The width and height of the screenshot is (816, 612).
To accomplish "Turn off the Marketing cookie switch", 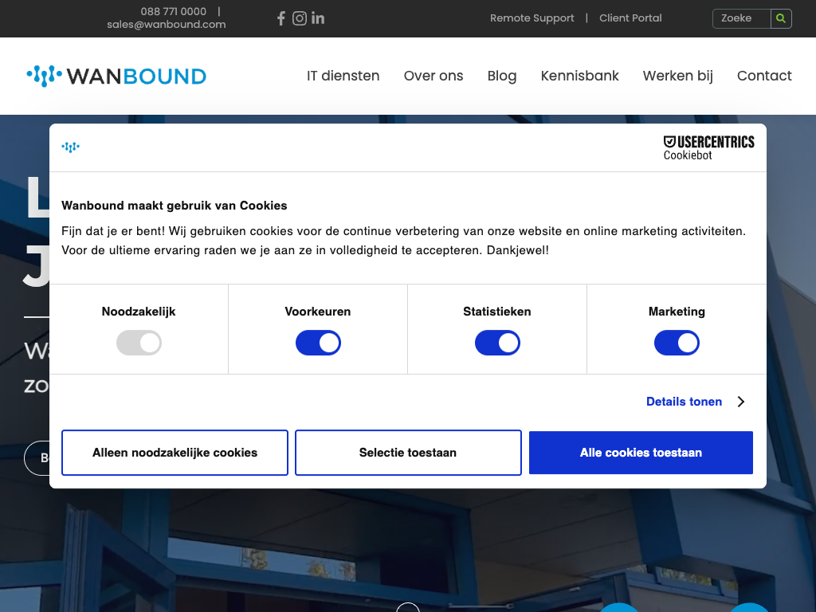I will (x=677, y=343).
